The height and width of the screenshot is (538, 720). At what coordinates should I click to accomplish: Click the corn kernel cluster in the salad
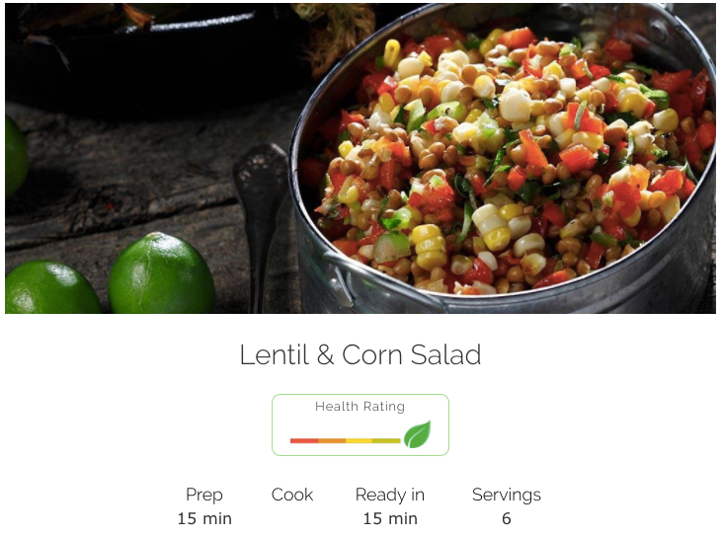pyautogui.click(x=430, y=248)
